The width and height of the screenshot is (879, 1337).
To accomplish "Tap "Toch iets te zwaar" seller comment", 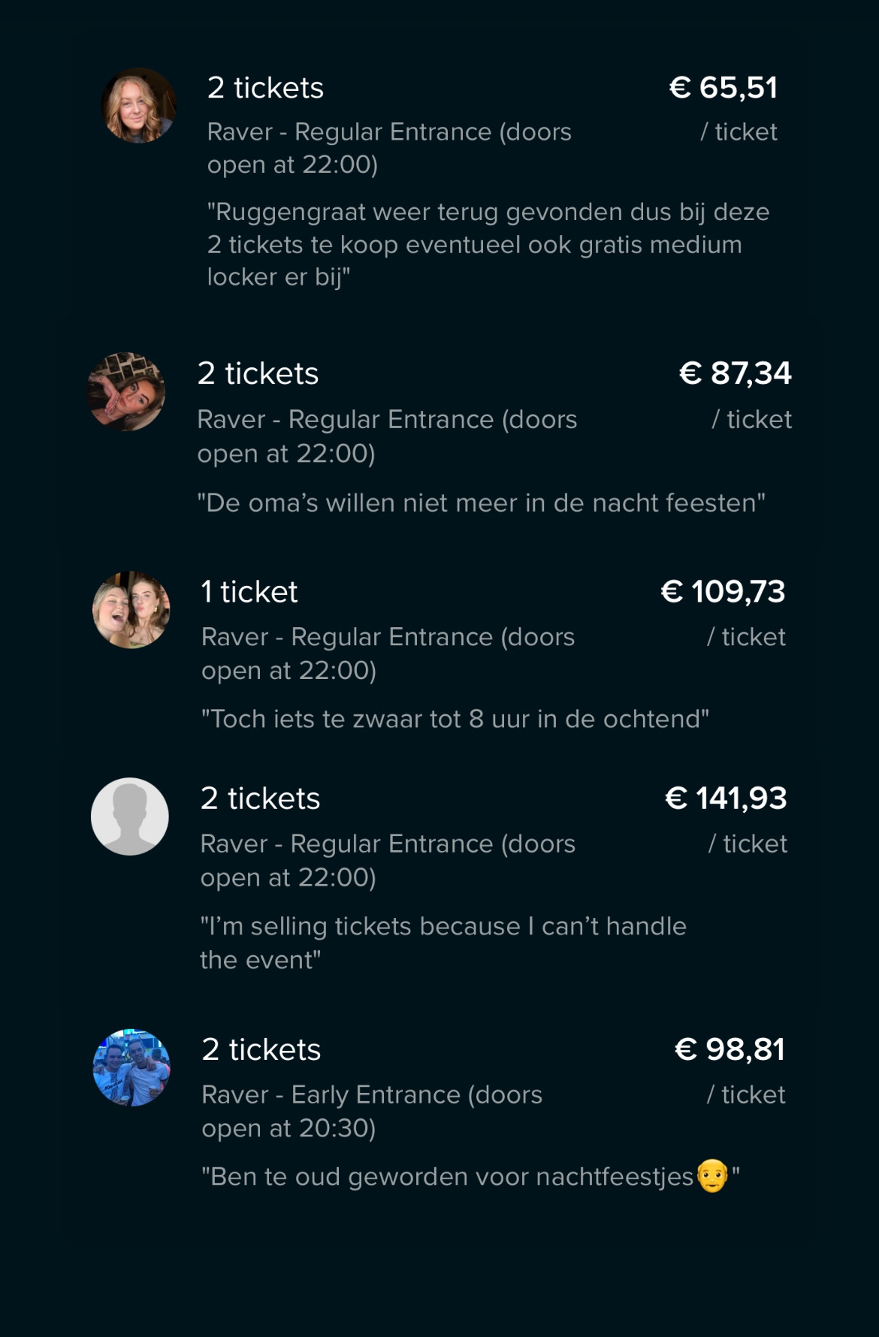I will [x=455, y=719].
